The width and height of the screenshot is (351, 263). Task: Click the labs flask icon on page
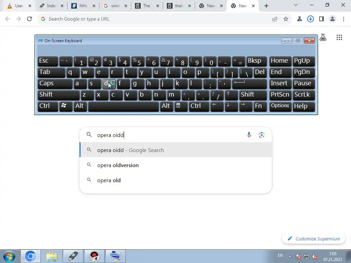click(x=323, y=37)
